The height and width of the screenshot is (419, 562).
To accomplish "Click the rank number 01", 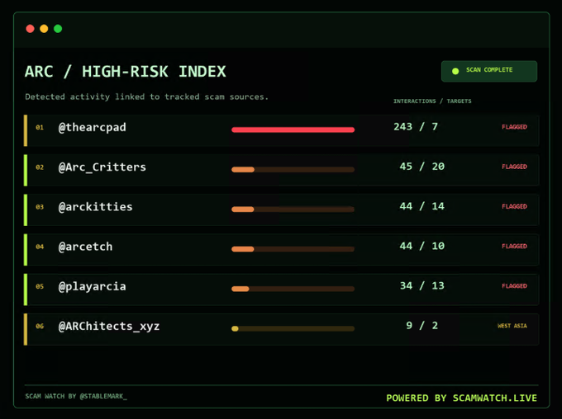I will pos(40,127).
